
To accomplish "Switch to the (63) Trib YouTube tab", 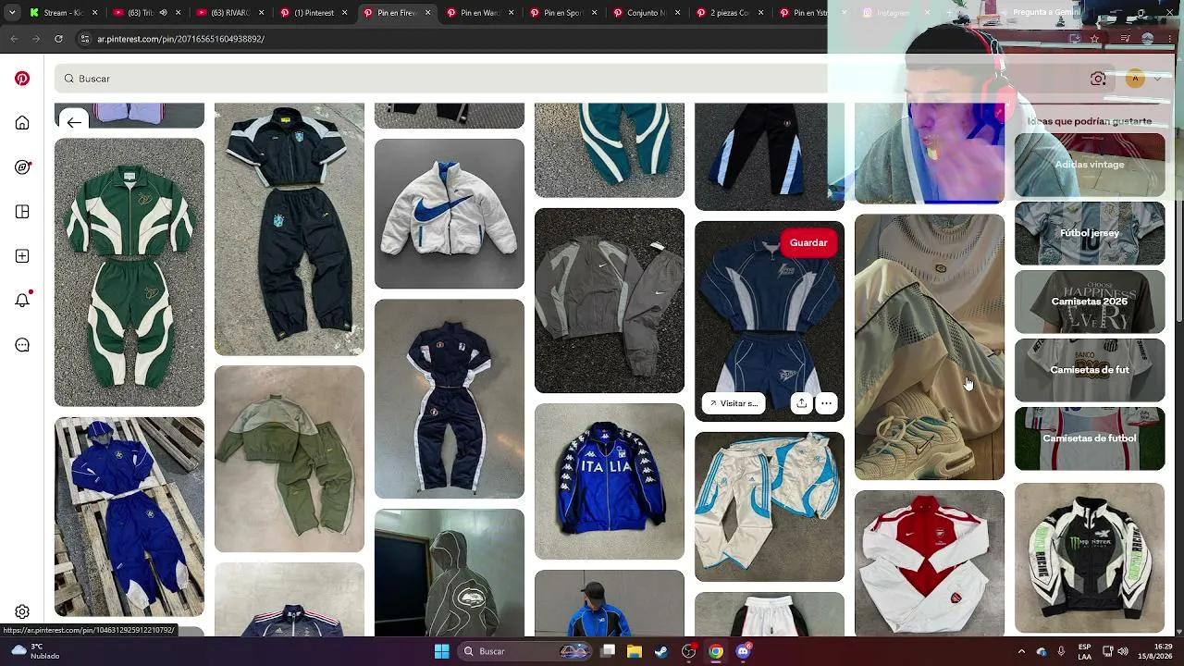I will (148, 13).
